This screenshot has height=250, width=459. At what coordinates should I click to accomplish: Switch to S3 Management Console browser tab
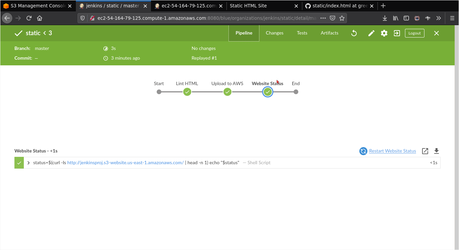tap(38, 6)
